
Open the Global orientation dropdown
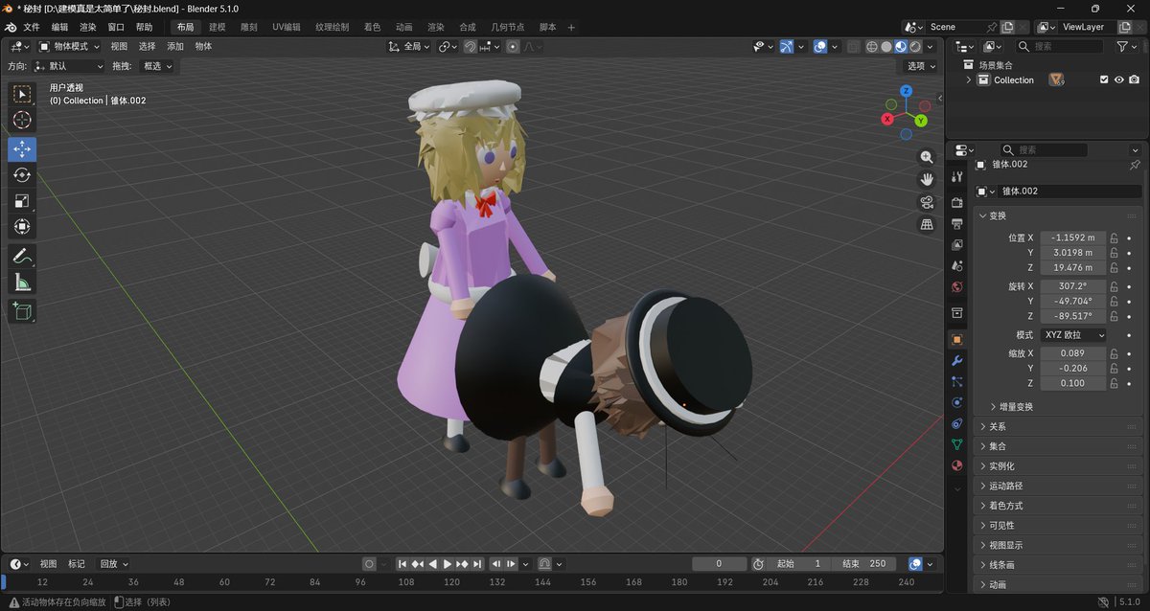[x=409, y=46]
